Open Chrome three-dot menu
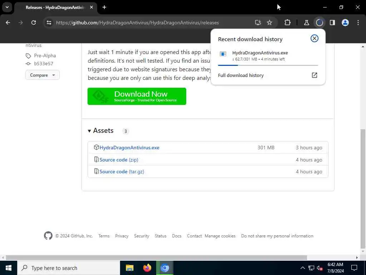 (x=358, y=23)
